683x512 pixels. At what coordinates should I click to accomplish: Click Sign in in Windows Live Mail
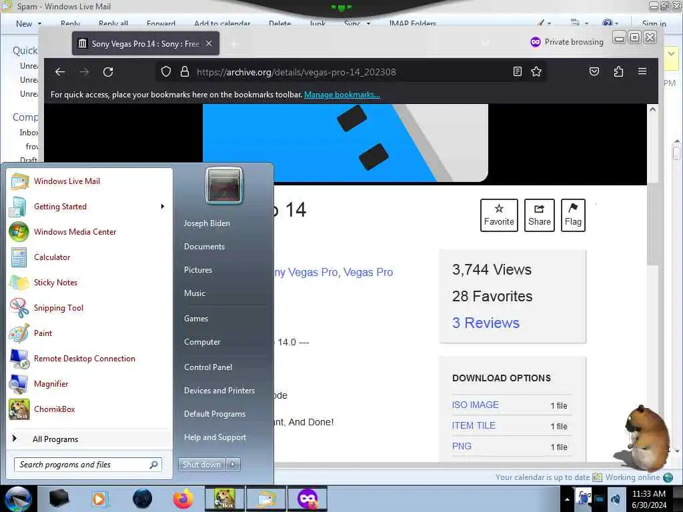(x=654, y=23)
